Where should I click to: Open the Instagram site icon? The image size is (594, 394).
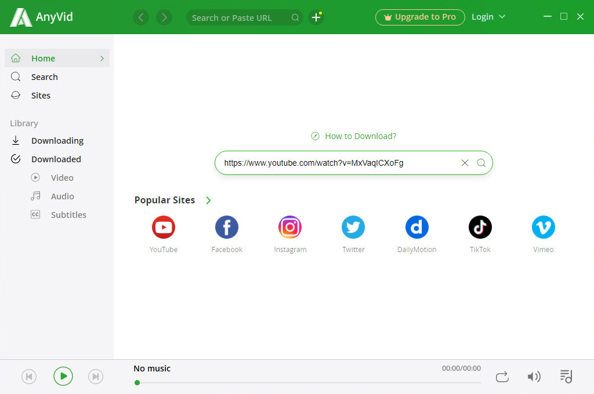click(290, 227)
